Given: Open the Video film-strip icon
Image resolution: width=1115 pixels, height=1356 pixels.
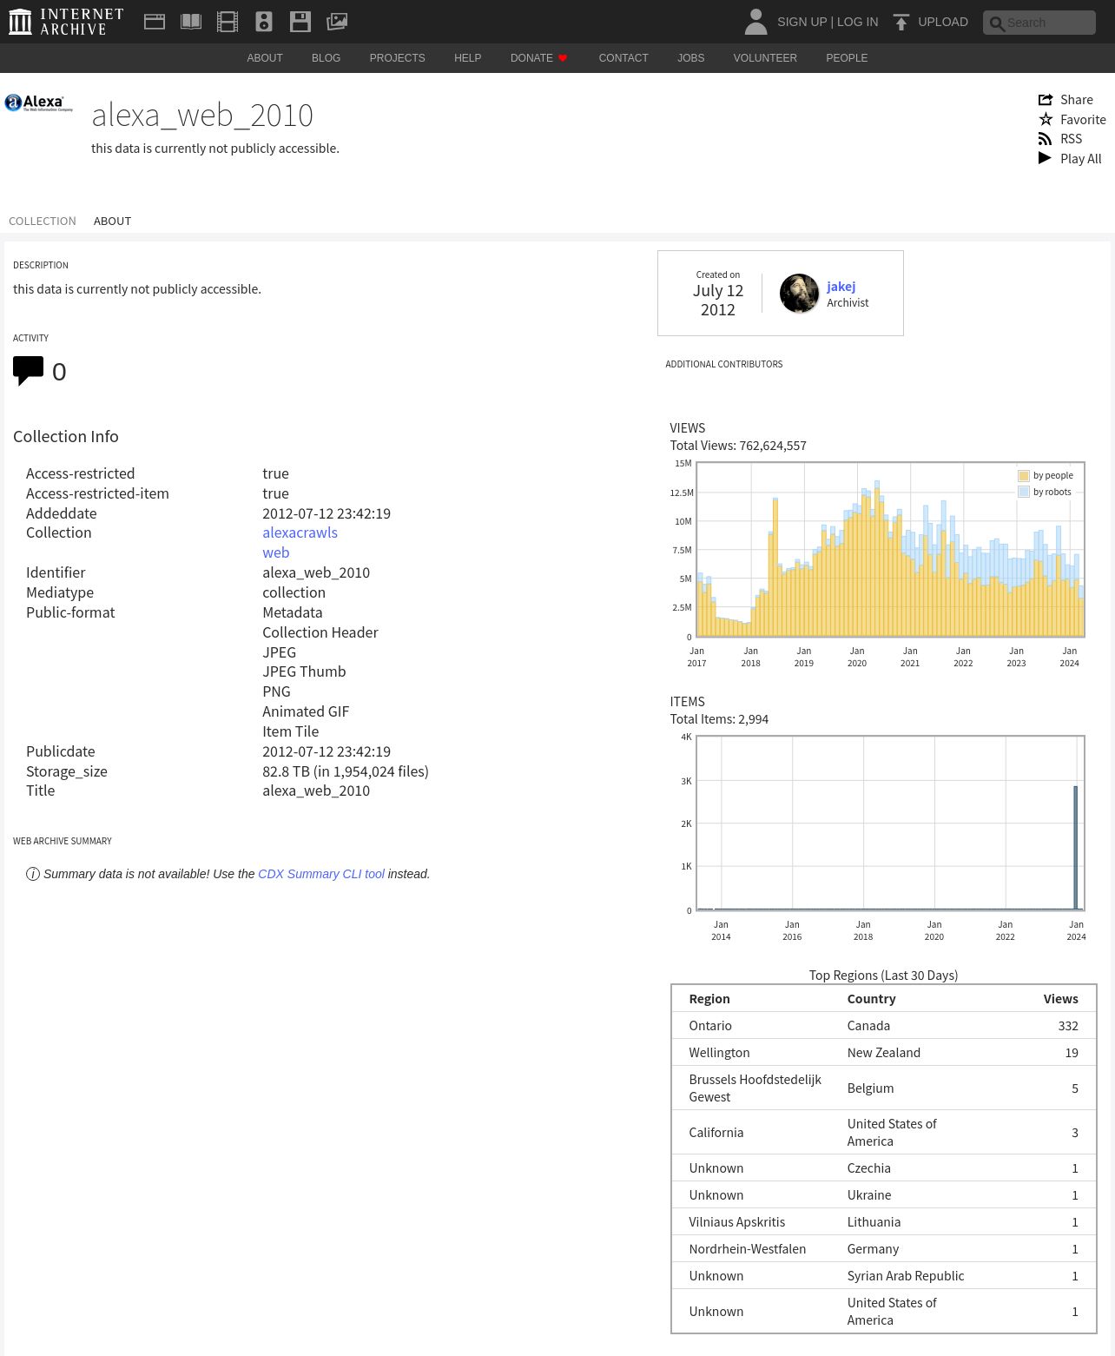Looking at the screenshot, I should tap(228, 22).
